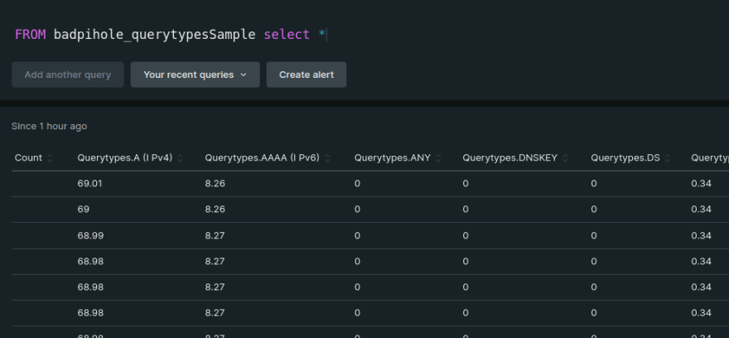
Task: Select first-row 8.26 value under IPv6
Action: point(215,184)
